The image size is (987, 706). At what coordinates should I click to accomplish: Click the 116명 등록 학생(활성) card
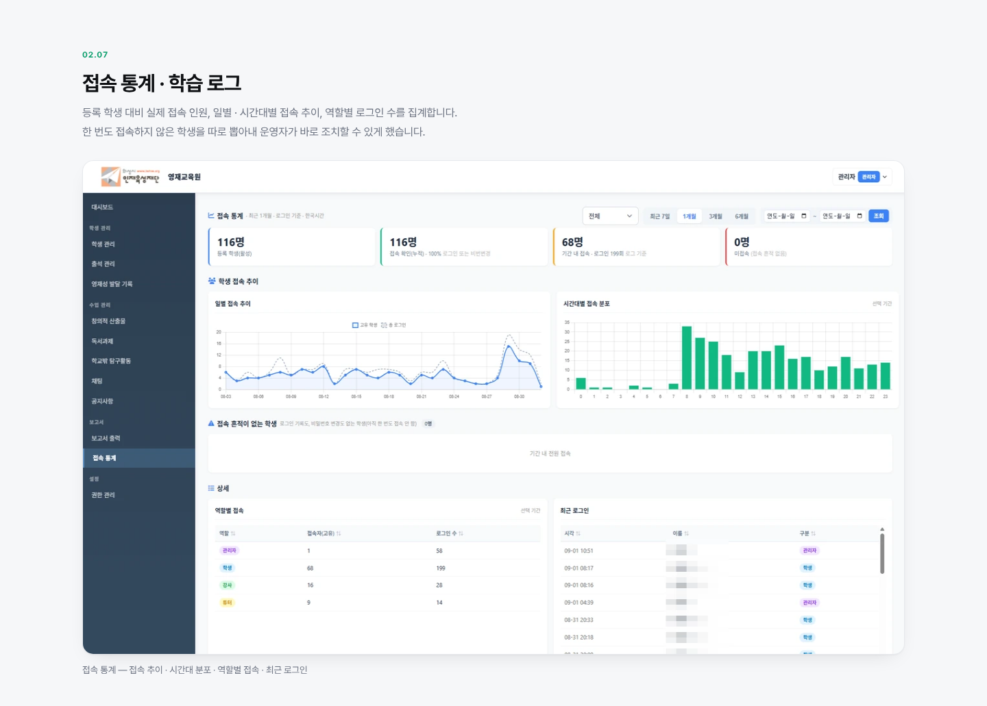coord(291,247)
